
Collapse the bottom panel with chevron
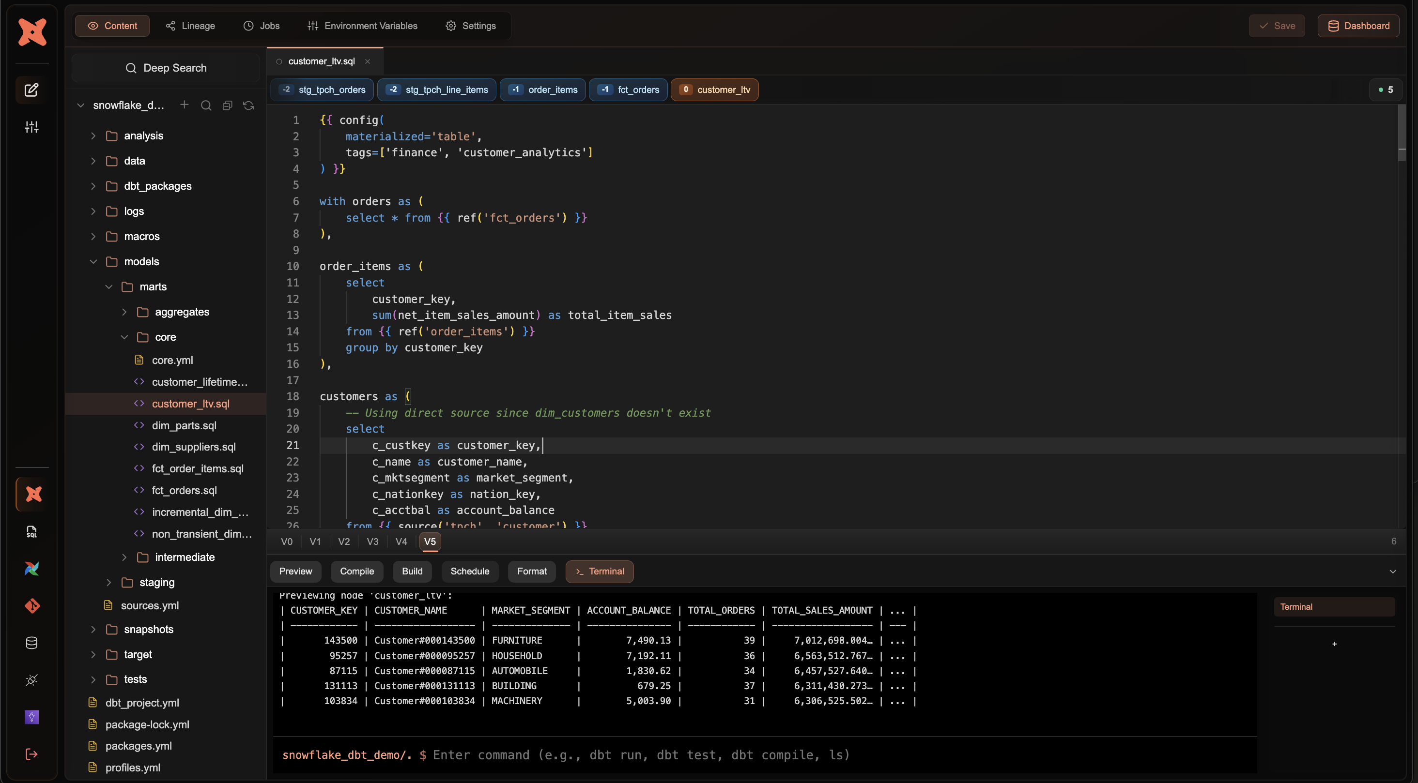point(1393,571)
